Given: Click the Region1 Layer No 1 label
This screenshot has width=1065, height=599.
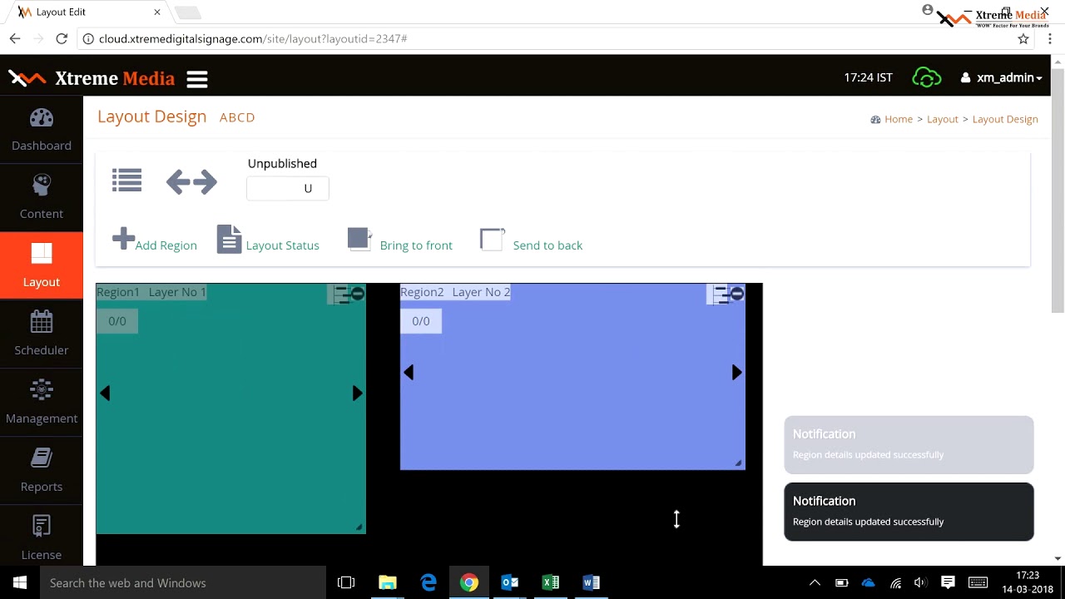Looking at the screenshot, I should pyautogui.click(x=151, y=292).
